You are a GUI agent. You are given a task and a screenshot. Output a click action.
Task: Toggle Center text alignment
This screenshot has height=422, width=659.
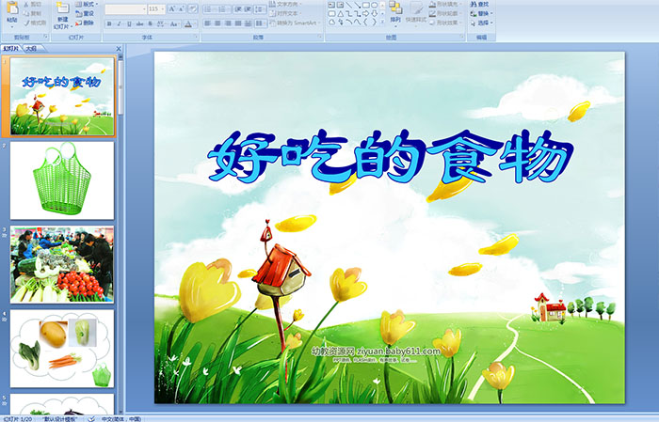point(217,23)
